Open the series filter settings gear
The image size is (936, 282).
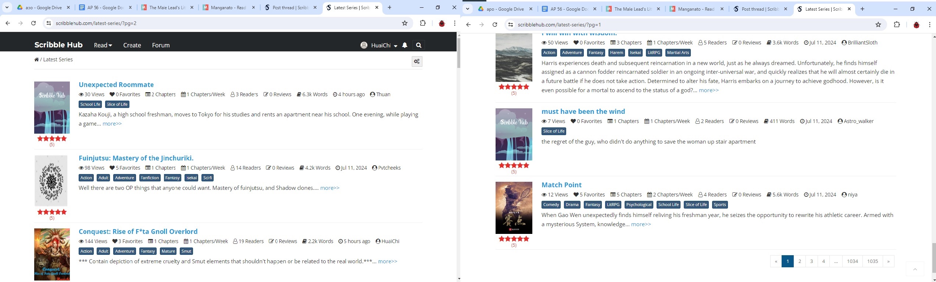417,61
